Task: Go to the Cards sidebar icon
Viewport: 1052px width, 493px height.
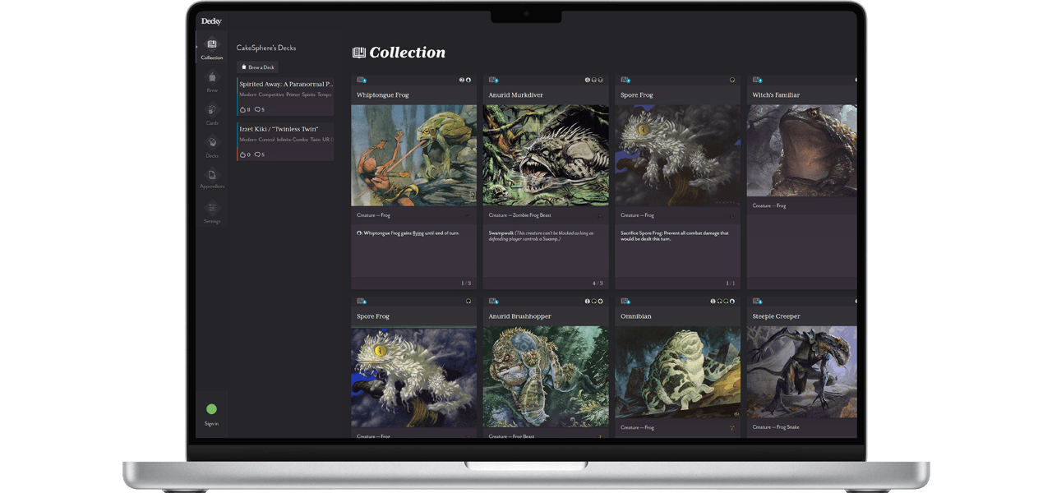Action: click(212, 113)
